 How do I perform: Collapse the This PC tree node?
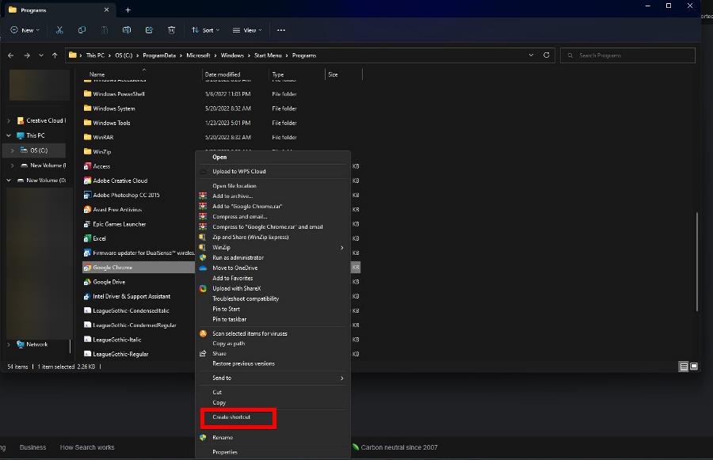[9, 135]
